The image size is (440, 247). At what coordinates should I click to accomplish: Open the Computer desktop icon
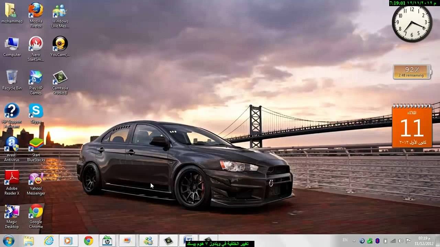12,44
